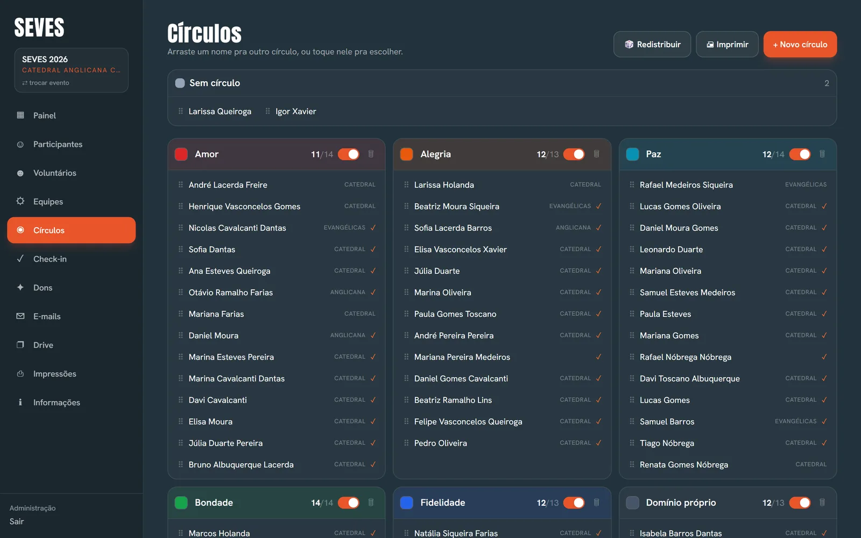This screenshot has width=861, height=538.
Task: Click the Check-in checkmark icon
Action: (x=20, y=259)
